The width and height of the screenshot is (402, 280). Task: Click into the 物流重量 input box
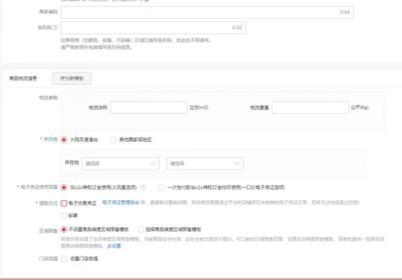click(x=311, y=107)
